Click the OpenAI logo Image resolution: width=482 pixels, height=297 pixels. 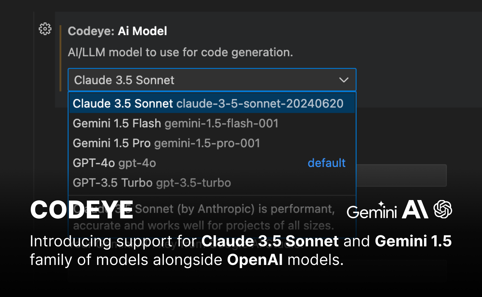click(443, 209)
